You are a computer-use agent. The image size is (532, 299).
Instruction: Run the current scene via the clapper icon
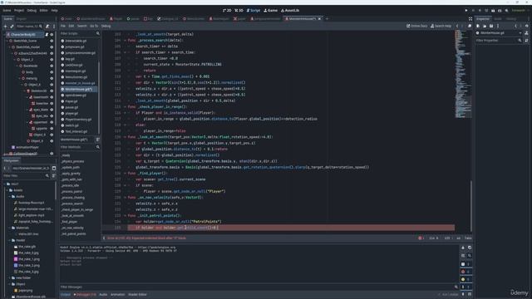(x=493, y=11)
